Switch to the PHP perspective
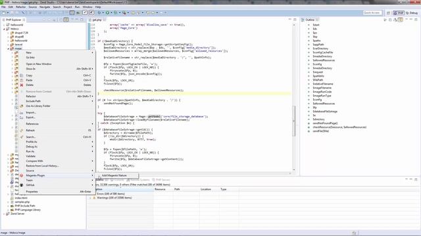 point(399,13)
